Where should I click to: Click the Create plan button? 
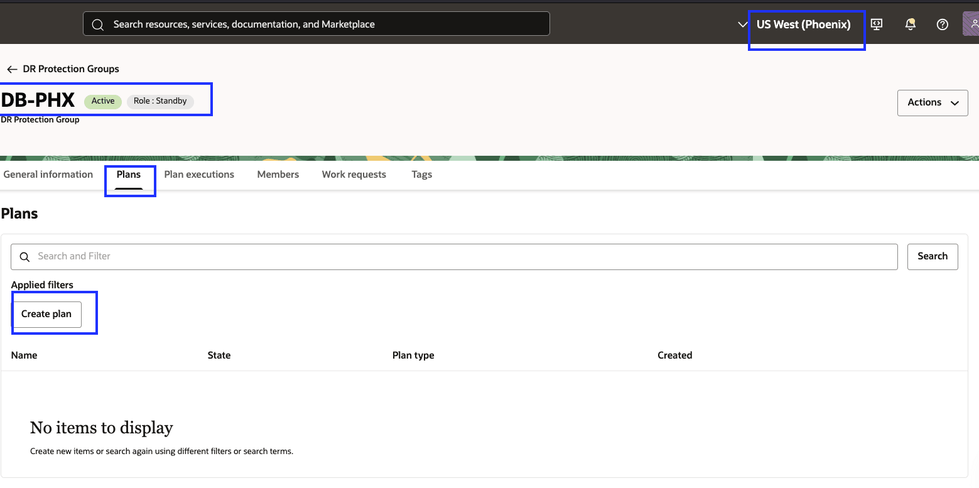(46, 314)
